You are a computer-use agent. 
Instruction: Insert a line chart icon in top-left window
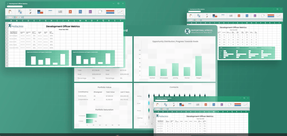[x=120, y=12]
